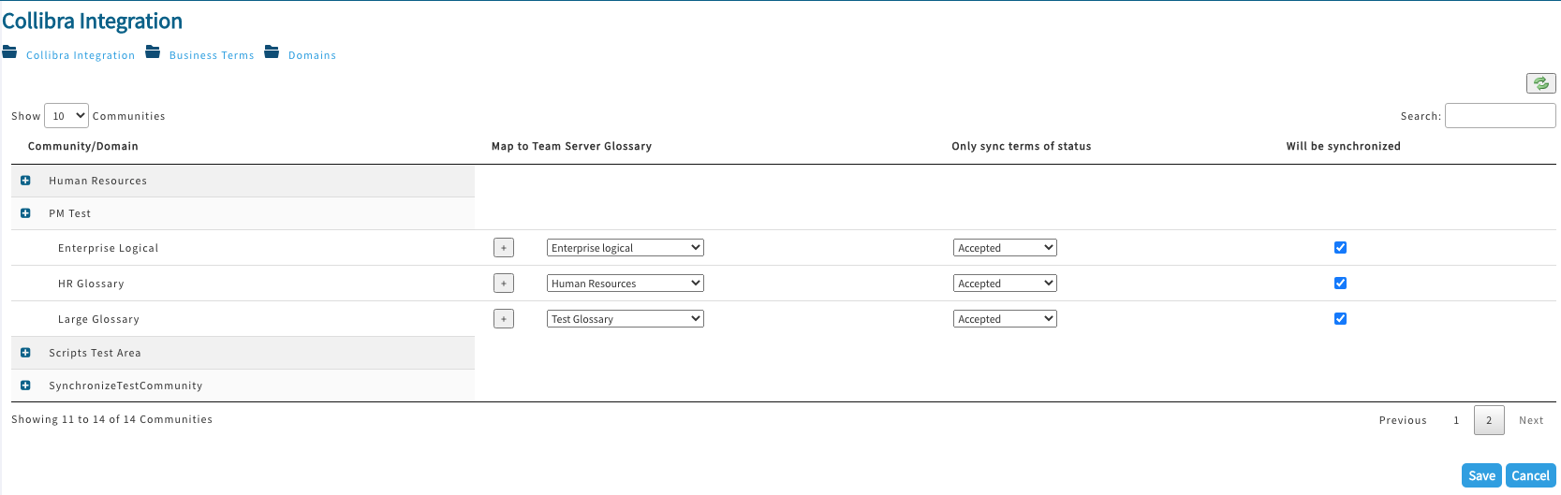Open the Human Resources glossary dropdown
This screenshot has height=495, width=1561.
coord(626,284)
